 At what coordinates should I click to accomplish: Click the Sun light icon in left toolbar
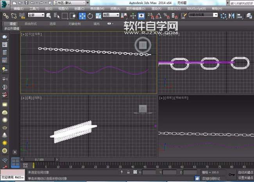pos(5,143)
